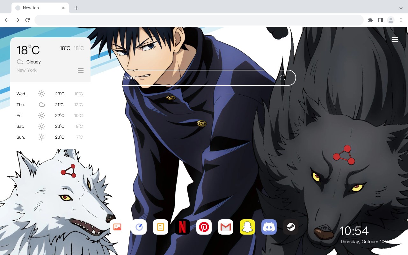
Task: Click Thursday's 12°C low temperature
Action: 78,105
